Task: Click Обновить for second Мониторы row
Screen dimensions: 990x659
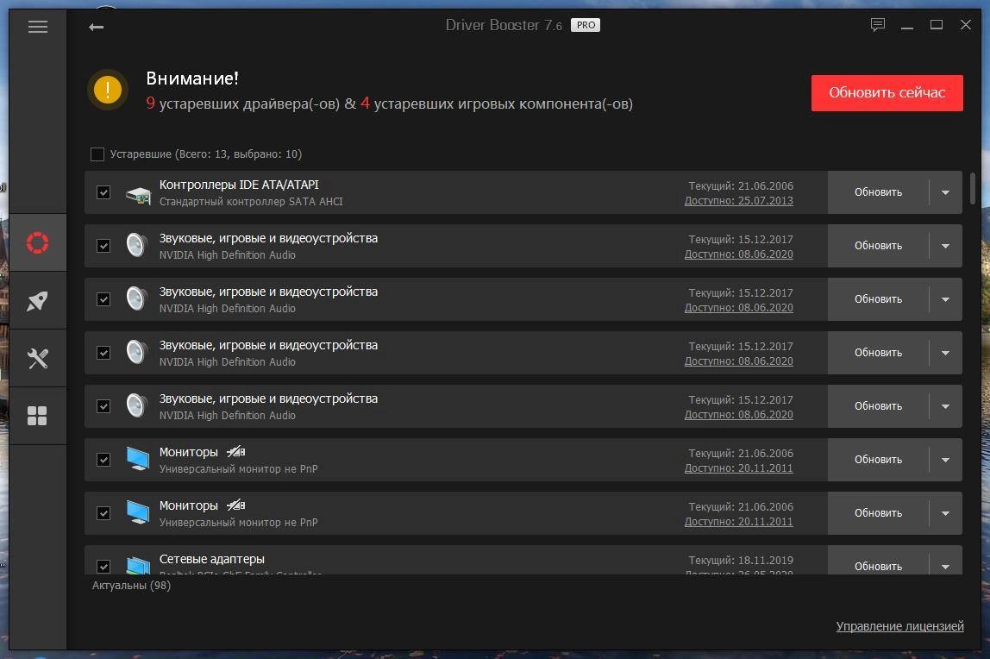Action: (878, 513)
